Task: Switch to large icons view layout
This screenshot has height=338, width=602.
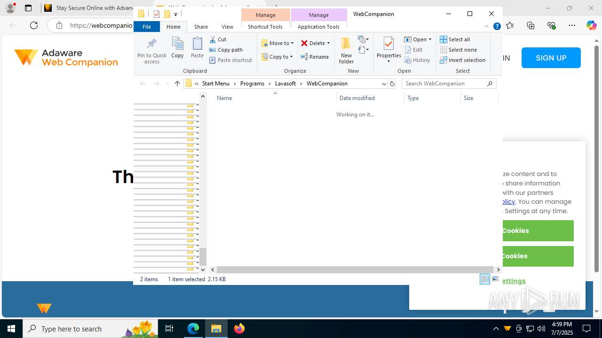Action: point(495,279)
